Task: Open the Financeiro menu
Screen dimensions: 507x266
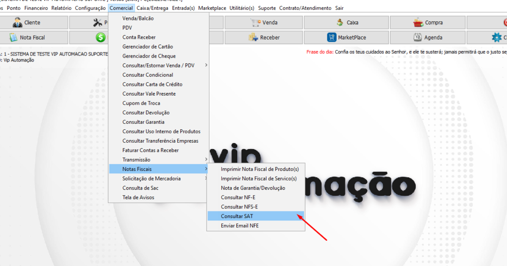Action: 36,8
